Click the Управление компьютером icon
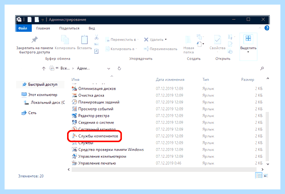 click(x=74, y=156)
